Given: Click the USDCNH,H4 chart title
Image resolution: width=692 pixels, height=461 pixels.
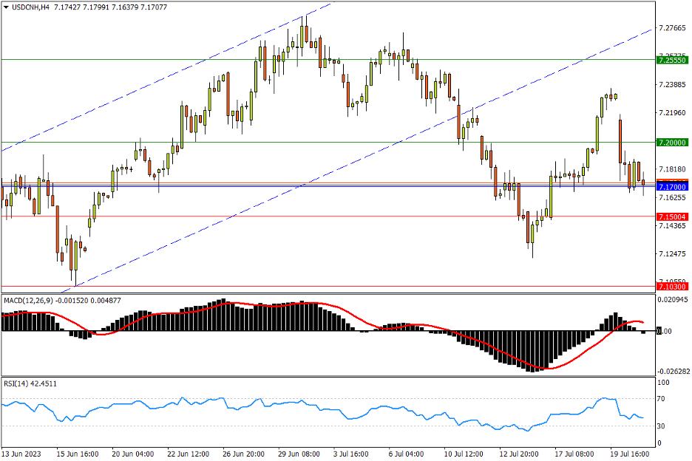Looking at the screenshot, I should pyautogui.click(x=31, y=7).
